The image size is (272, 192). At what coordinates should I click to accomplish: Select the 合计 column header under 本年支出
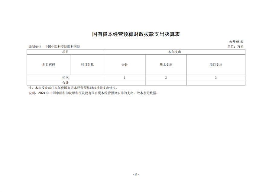pyautogui.click(x=125, y=65)
